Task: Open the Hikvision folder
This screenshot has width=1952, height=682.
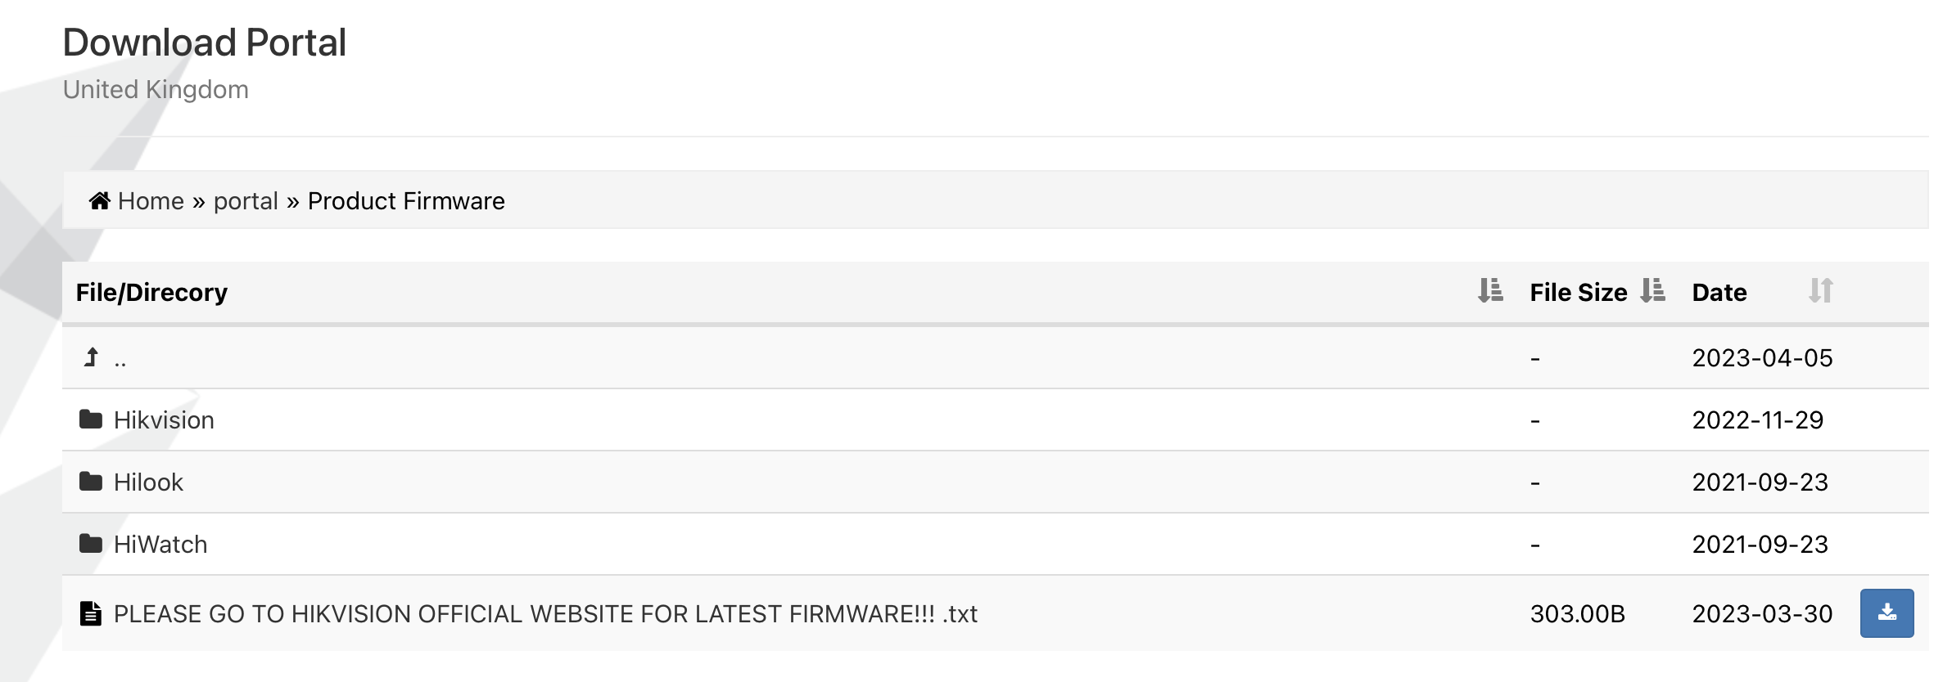Action: 164,420
